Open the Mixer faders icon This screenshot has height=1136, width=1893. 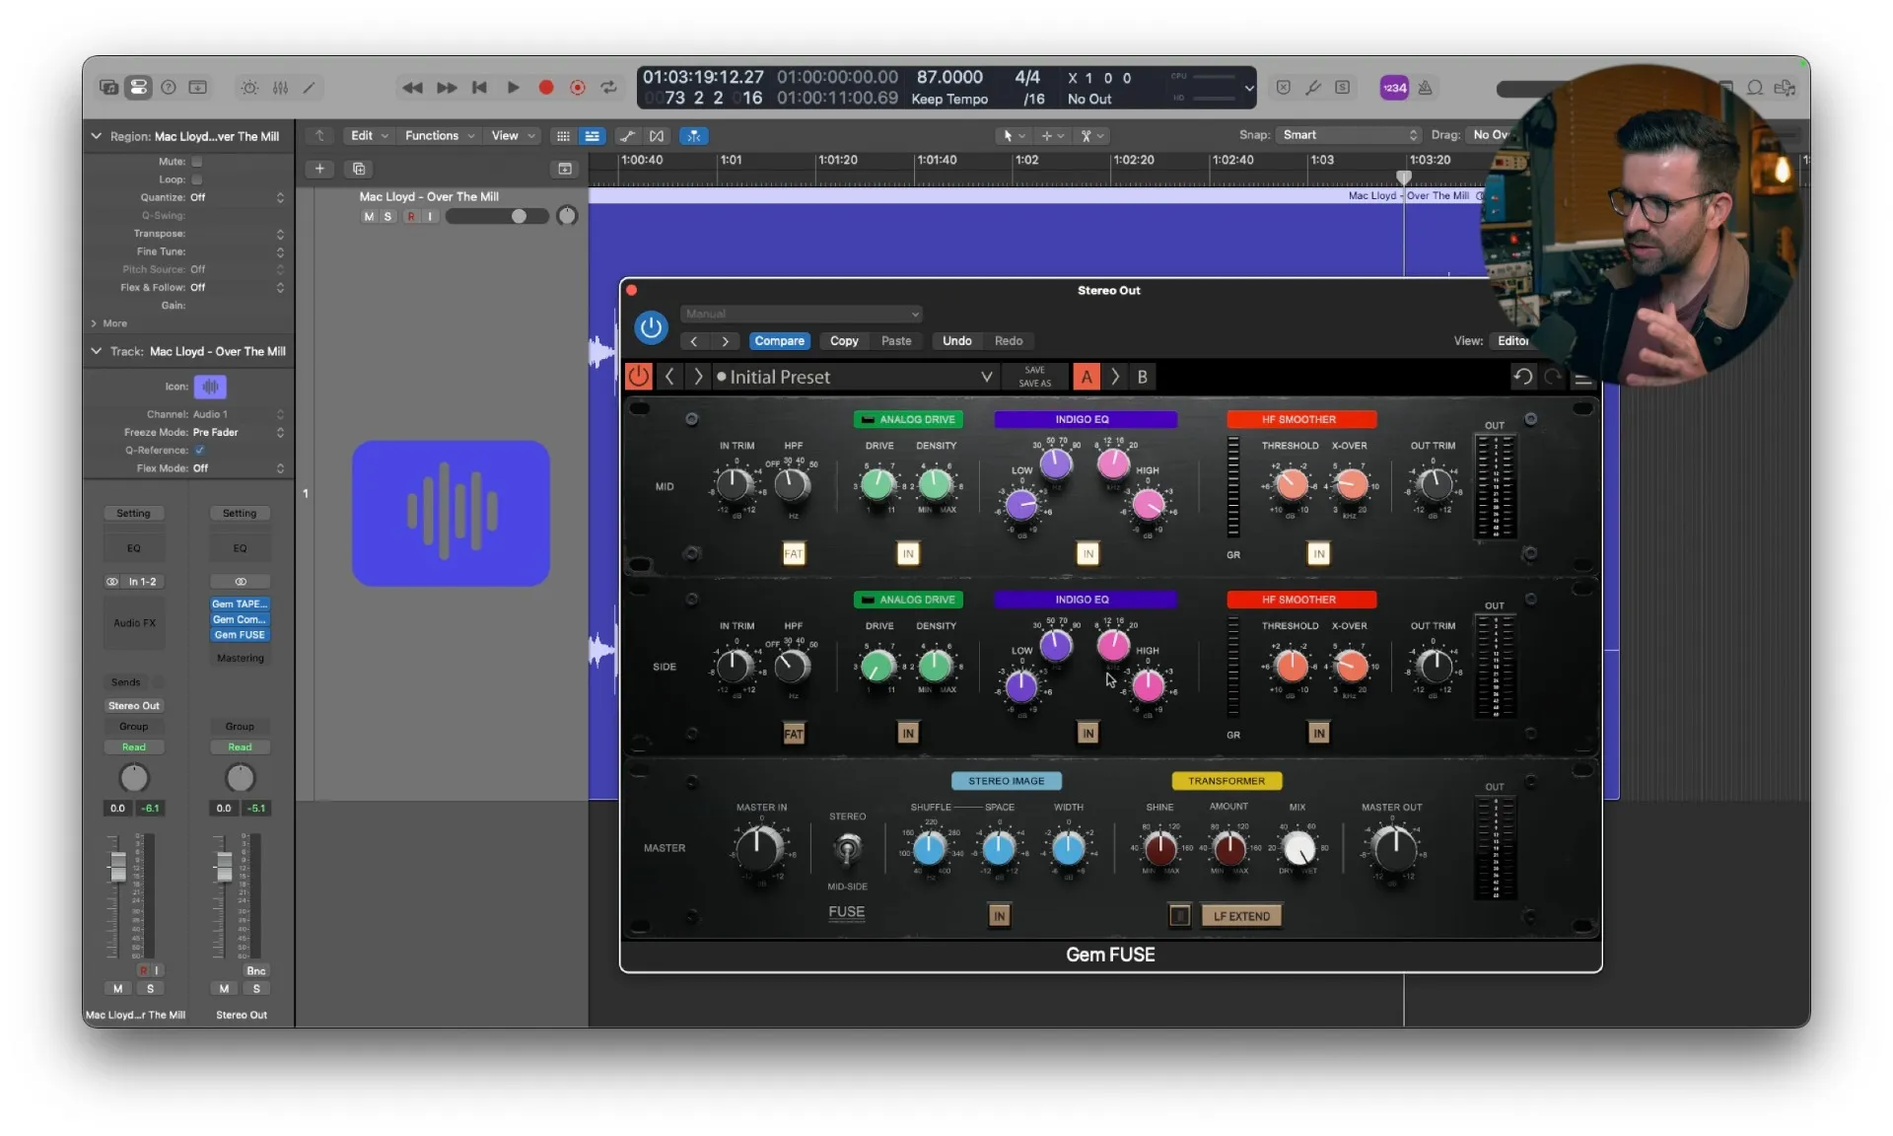click(280, 88)
